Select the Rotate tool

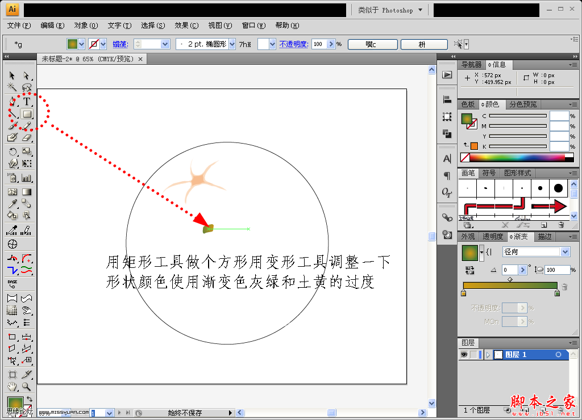pyautogui.click(x=13, y=151)
